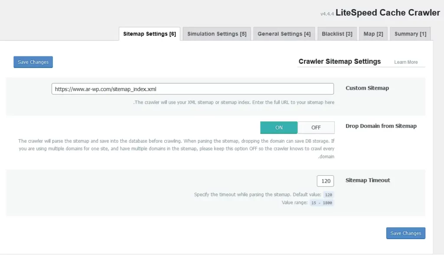This screenshot has width=444, height=255.
Task: Turn ON Drop Domain from Sitemap
Action: pos(279,127)
